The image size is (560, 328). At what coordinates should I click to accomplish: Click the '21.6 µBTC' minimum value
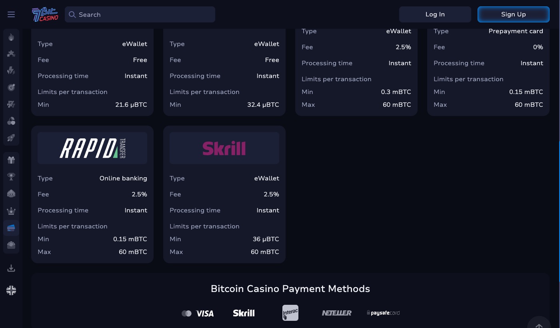pos(131,105)
